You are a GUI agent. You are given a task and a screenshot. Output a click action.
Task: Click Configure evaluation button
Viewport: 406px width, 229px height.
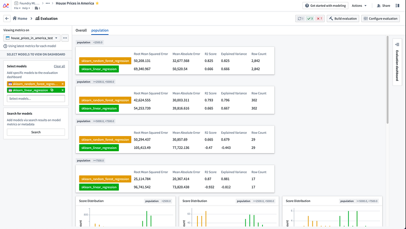[380, 18]
